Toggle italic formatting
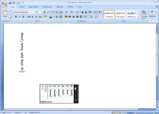 (x=20, y=17)
